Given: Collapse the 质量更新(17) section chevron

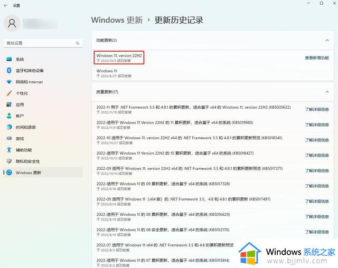Looking at the screenshot, I should click(x=327, y=92).
